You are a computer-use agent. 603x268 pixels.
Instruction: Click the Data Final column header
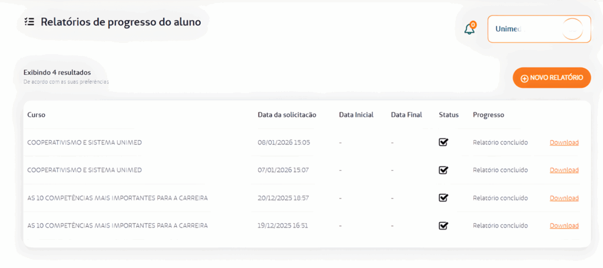(x=406, y=115)
